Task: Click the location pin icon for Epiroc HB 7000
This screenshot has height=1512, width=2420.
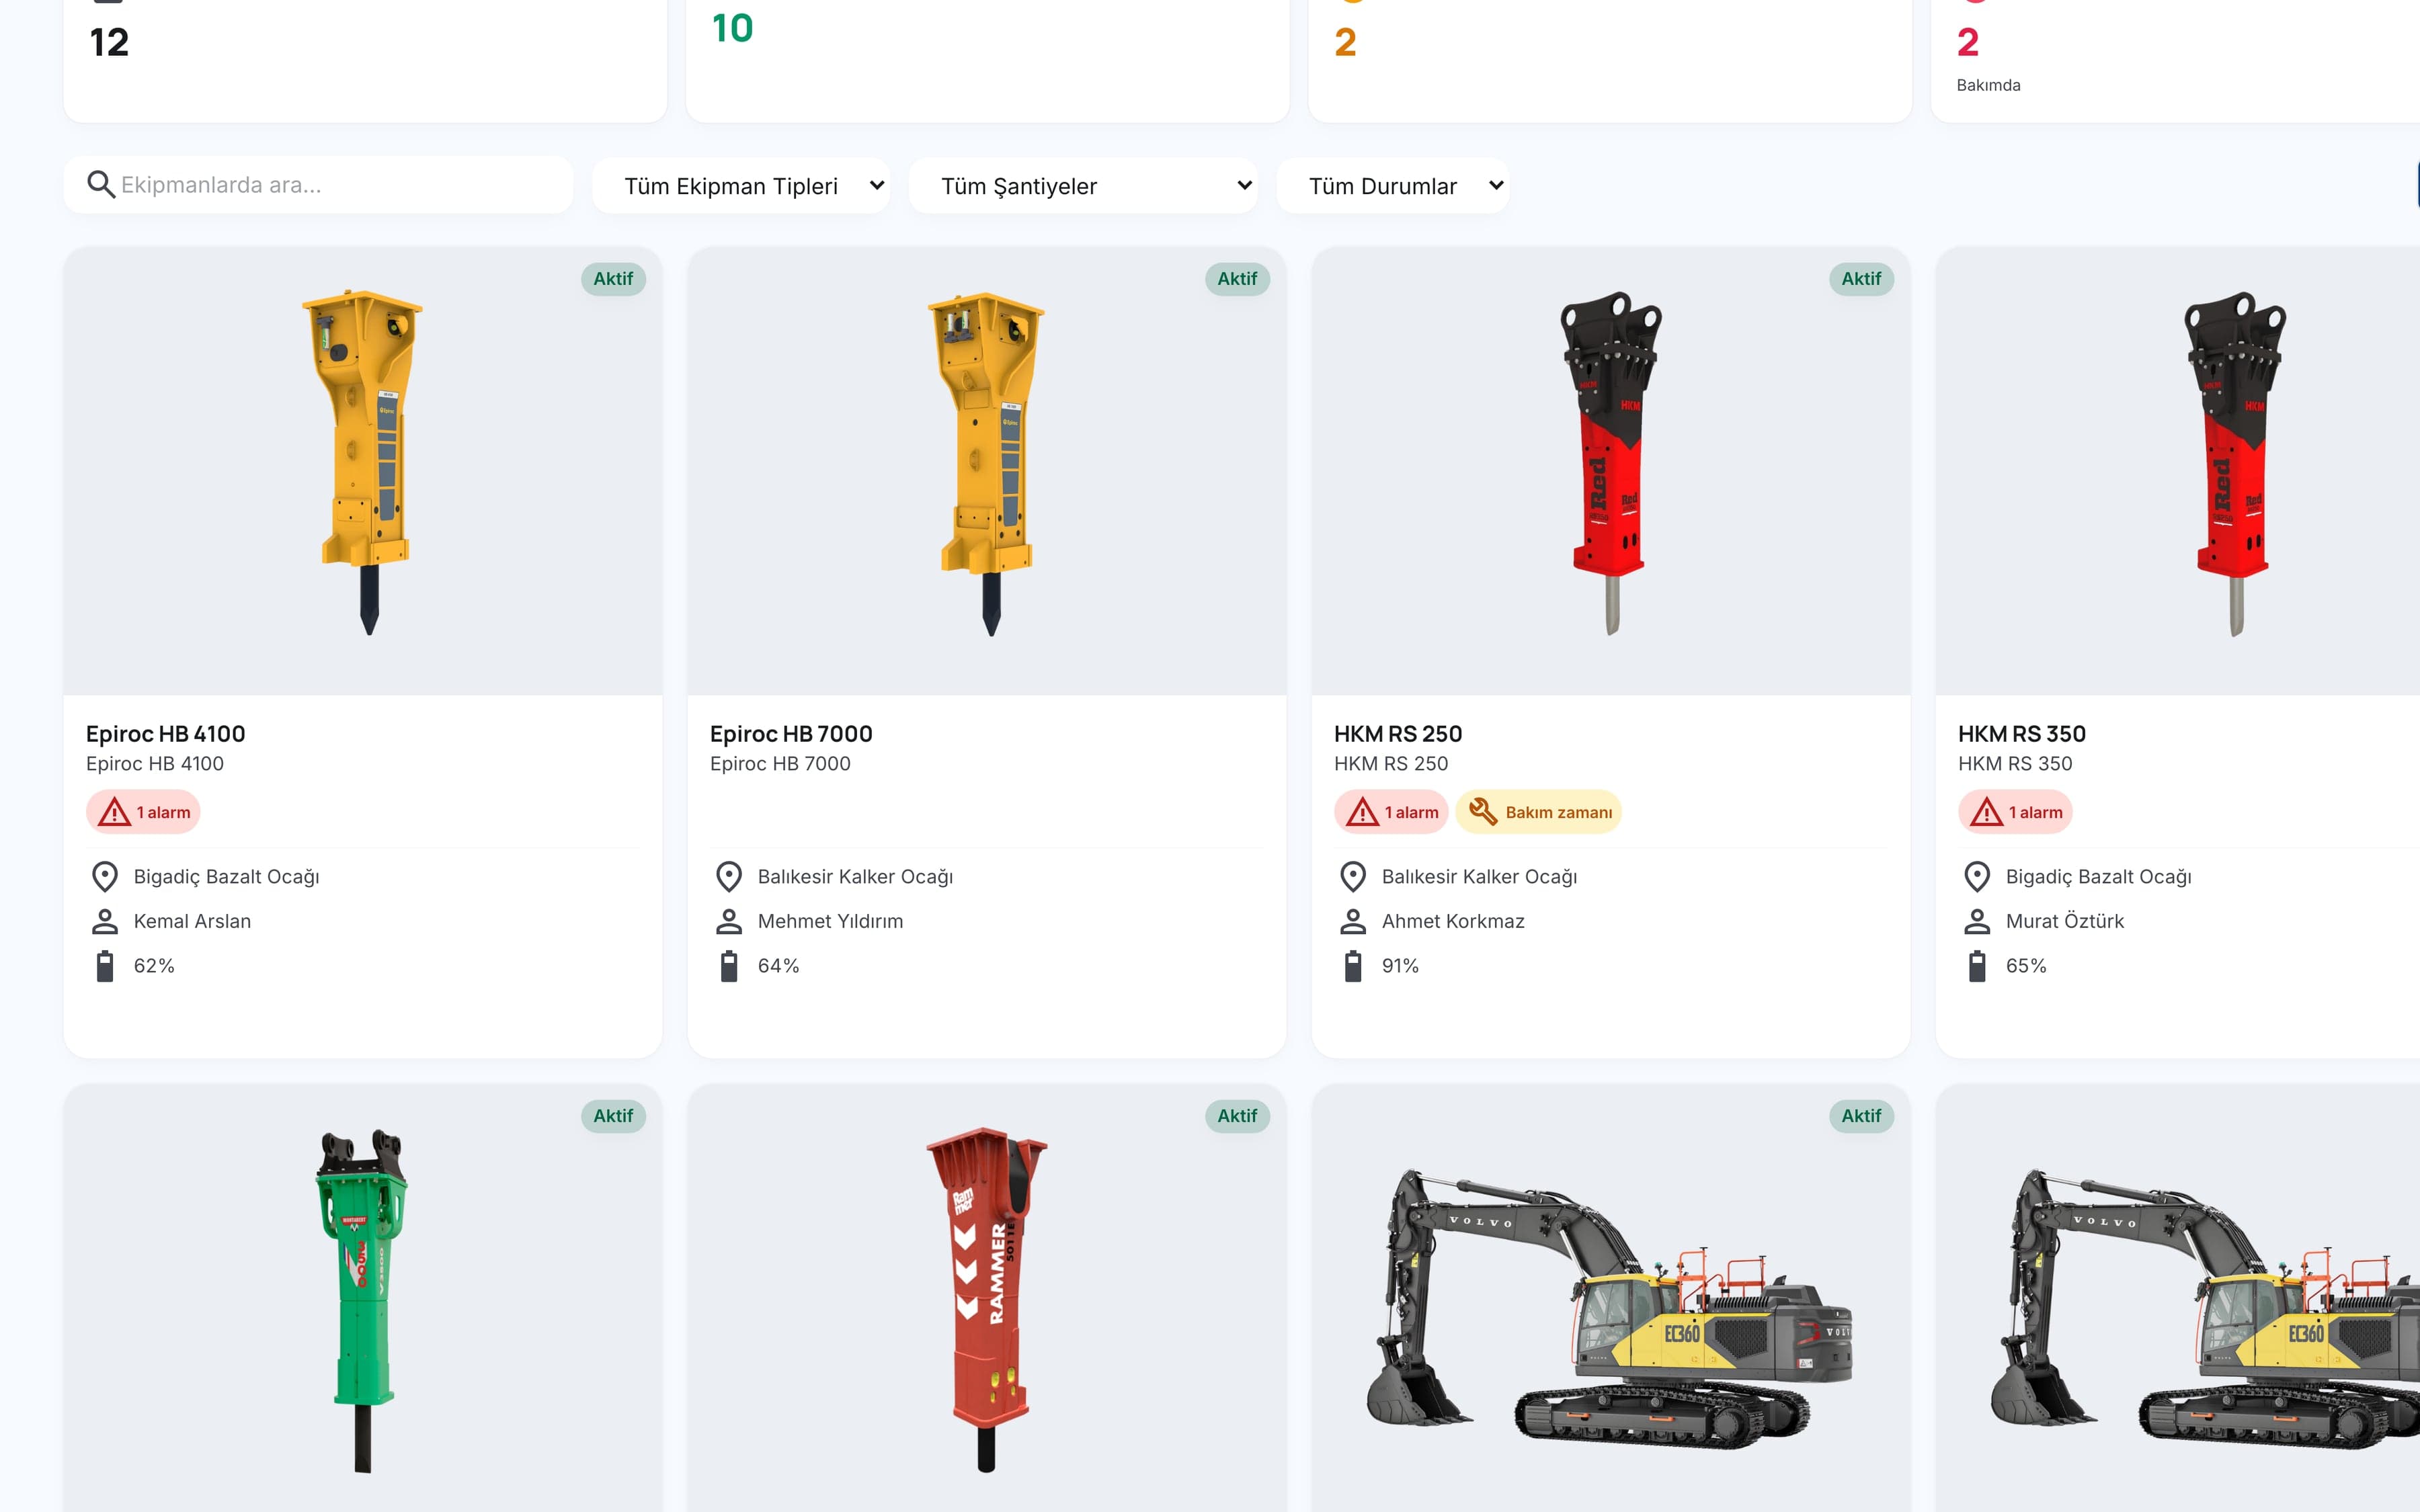Action: 729,877
